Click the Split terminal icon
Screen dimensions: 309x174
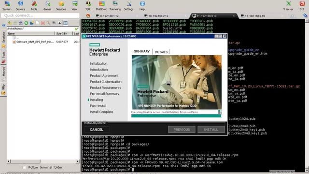(88, 5)
